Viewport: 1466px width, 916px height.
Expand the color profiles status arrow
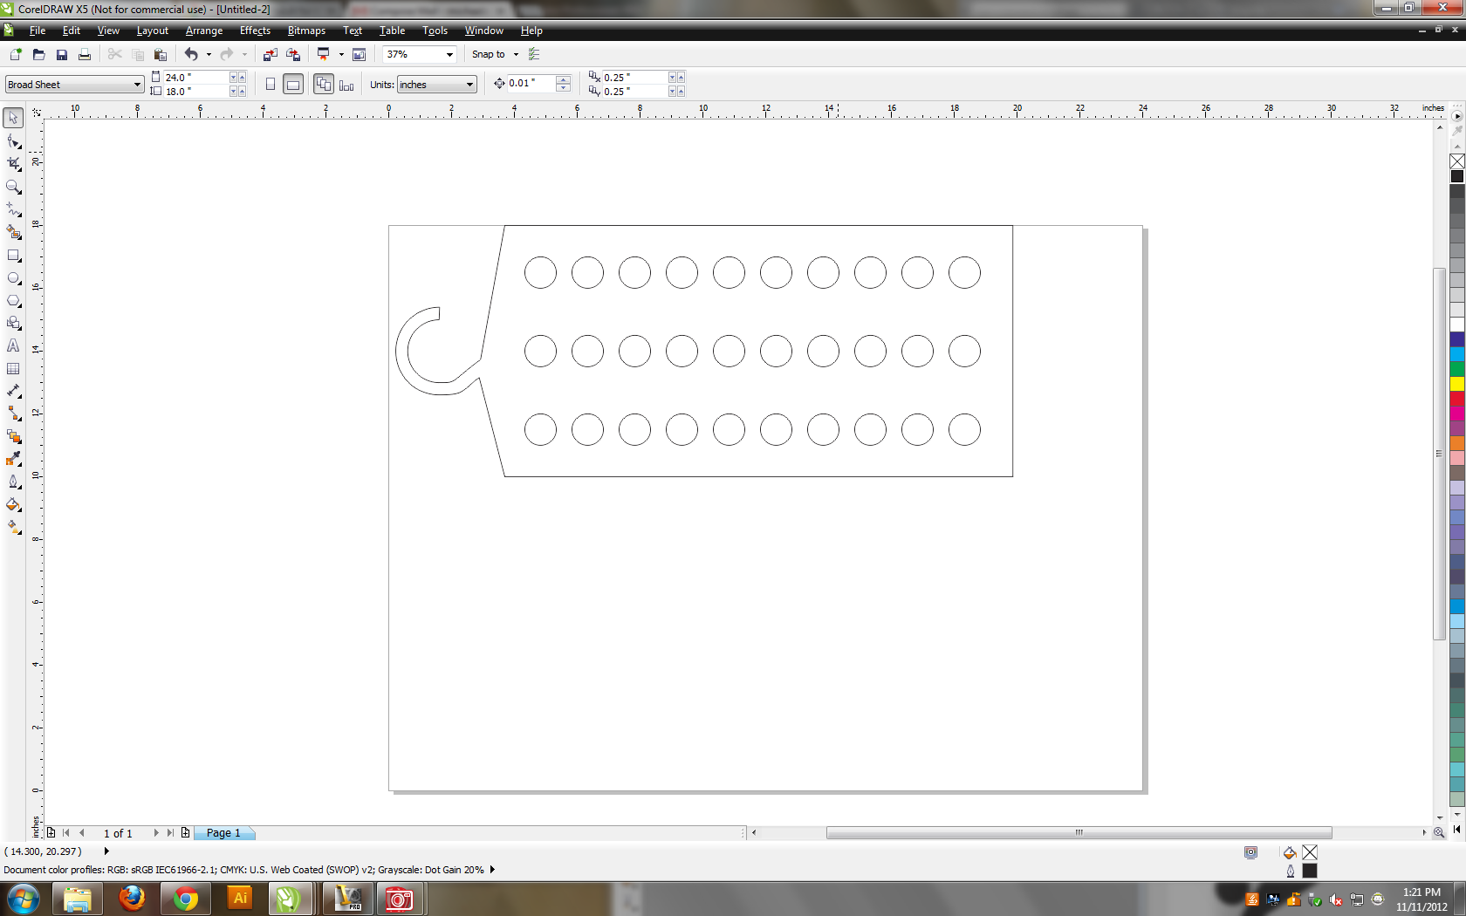click(492, 870)
